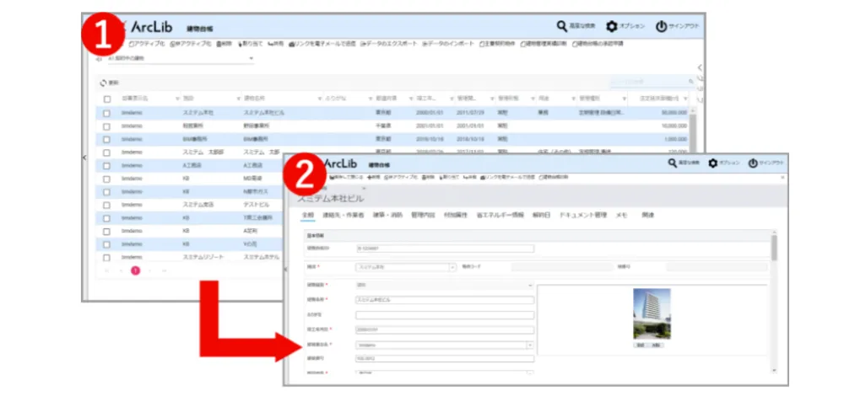This screenshot has width=844, height=396.
Task: Open the view selector dropdown in list window
Action: [251, 58]
